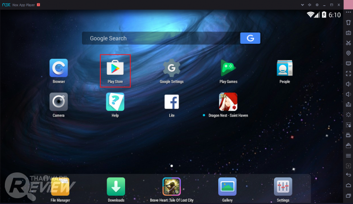The image size is (353, 204).
Task: Open virtual location pin tool
Action: tap(348, 53)
